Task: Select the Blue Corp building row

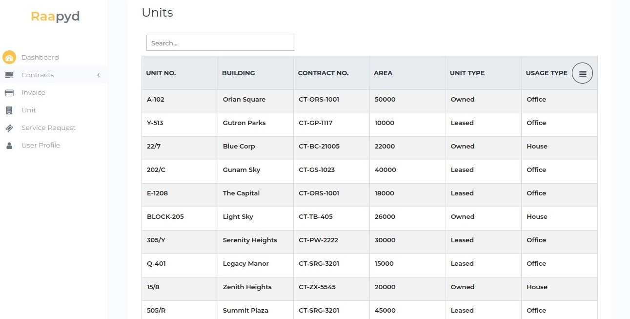Action: [x=239, y=146]
